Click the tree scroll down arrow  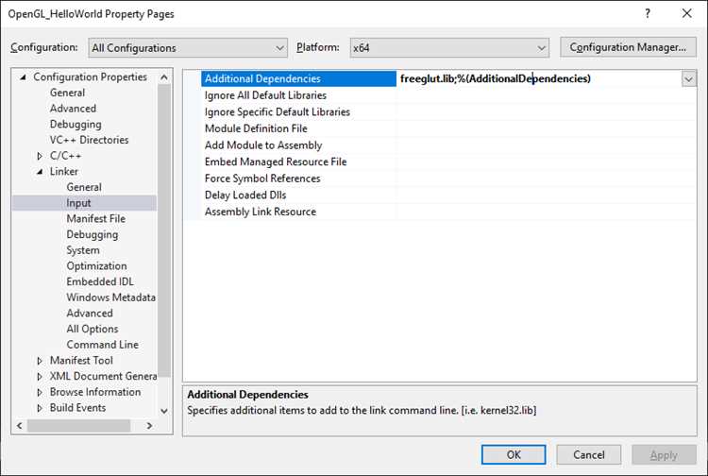(x=164, y=411)
